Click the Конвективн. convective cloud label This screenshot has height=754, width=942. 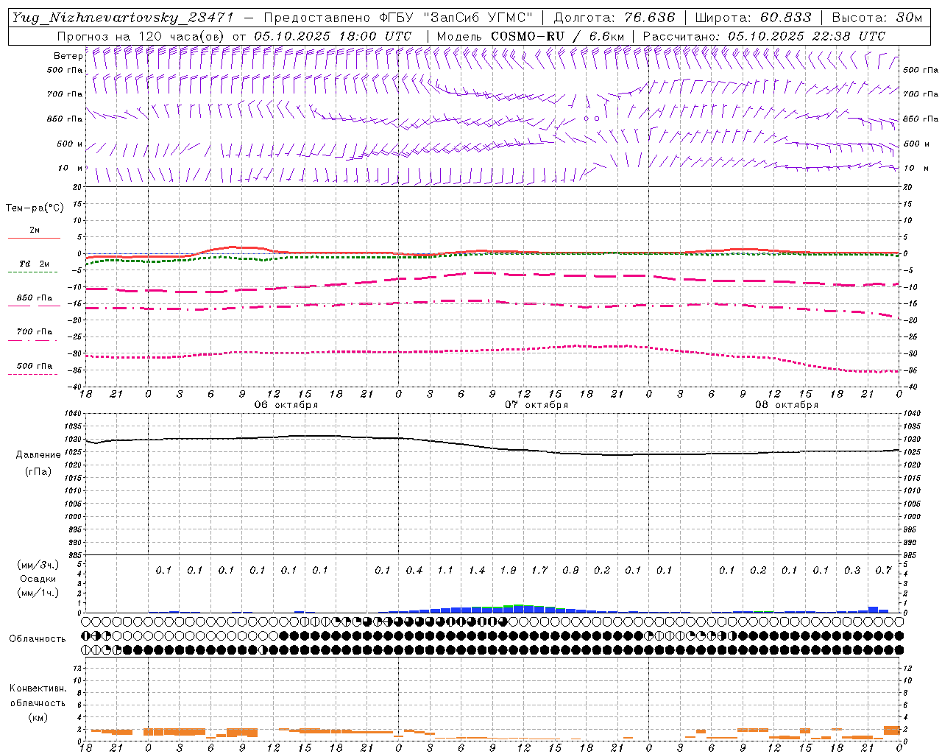(38, 688)
